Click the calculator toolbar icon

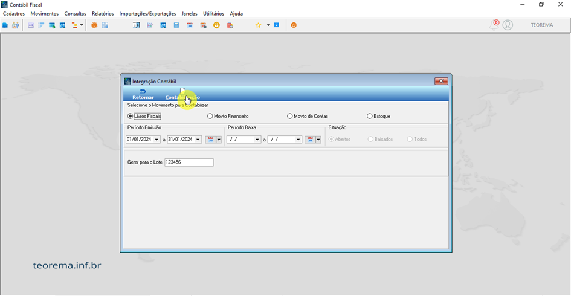pos(176,25)
